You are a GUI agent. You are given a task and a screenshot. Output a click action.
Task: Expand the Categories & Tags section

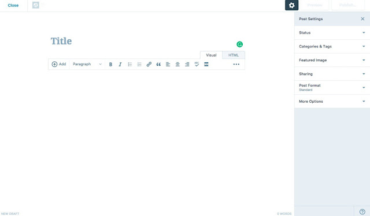332,46
